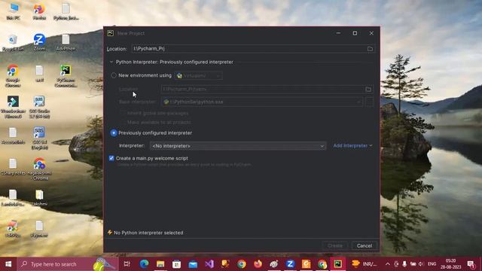Open the Firefox desktop shortcut
The height and width of the screenshot is (271, 482).
[x=39, y=12]
